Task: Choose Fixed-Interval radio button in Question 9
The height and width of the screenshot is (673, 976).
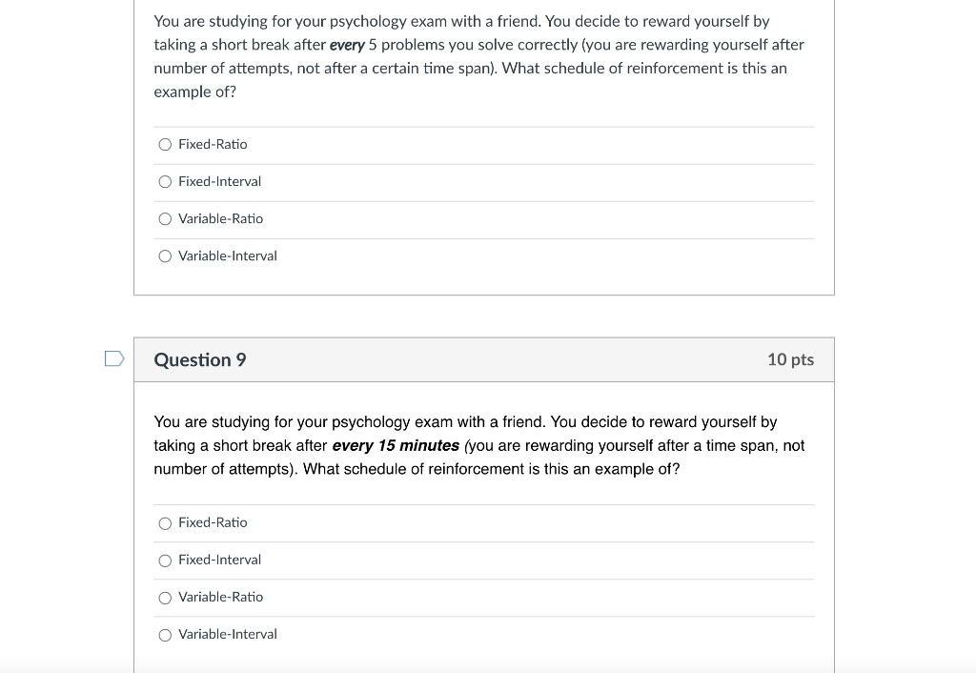Action: (x=165, y=561)
